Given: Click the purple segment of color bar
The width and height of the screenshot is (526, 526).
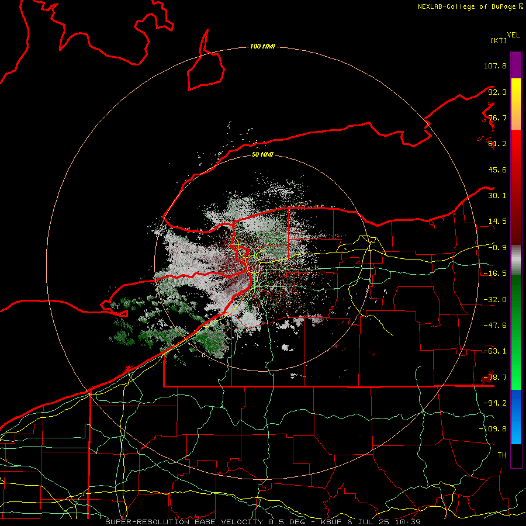Looking at the screenshot, I should coord(516,65).
